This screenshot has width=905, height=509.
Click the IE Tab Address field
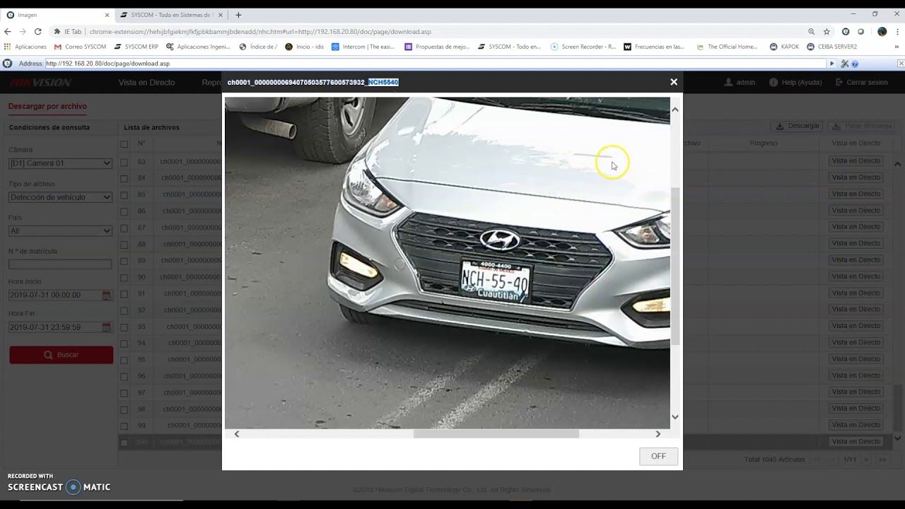[435, 64]
